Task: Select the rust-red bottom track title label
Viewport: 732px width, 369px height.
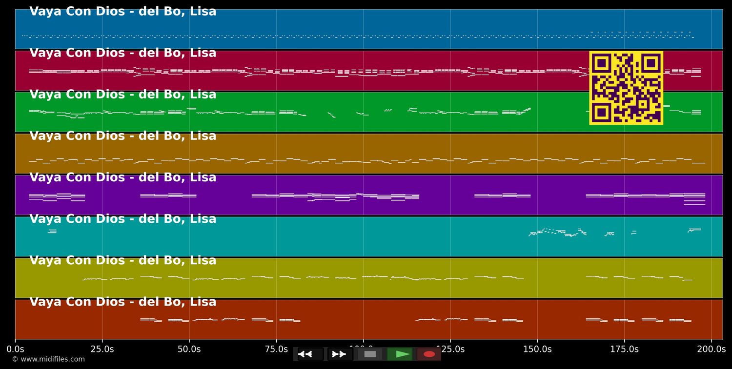Action: pyautogui.click(x=123, y=302)
